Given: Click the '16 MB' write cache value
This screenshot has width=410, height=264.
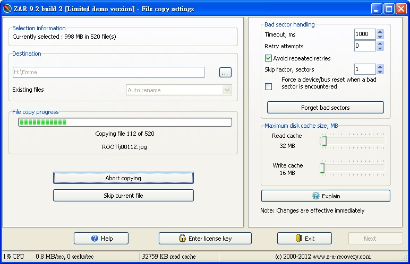Looking at the screenshot, I should point(287,173).
